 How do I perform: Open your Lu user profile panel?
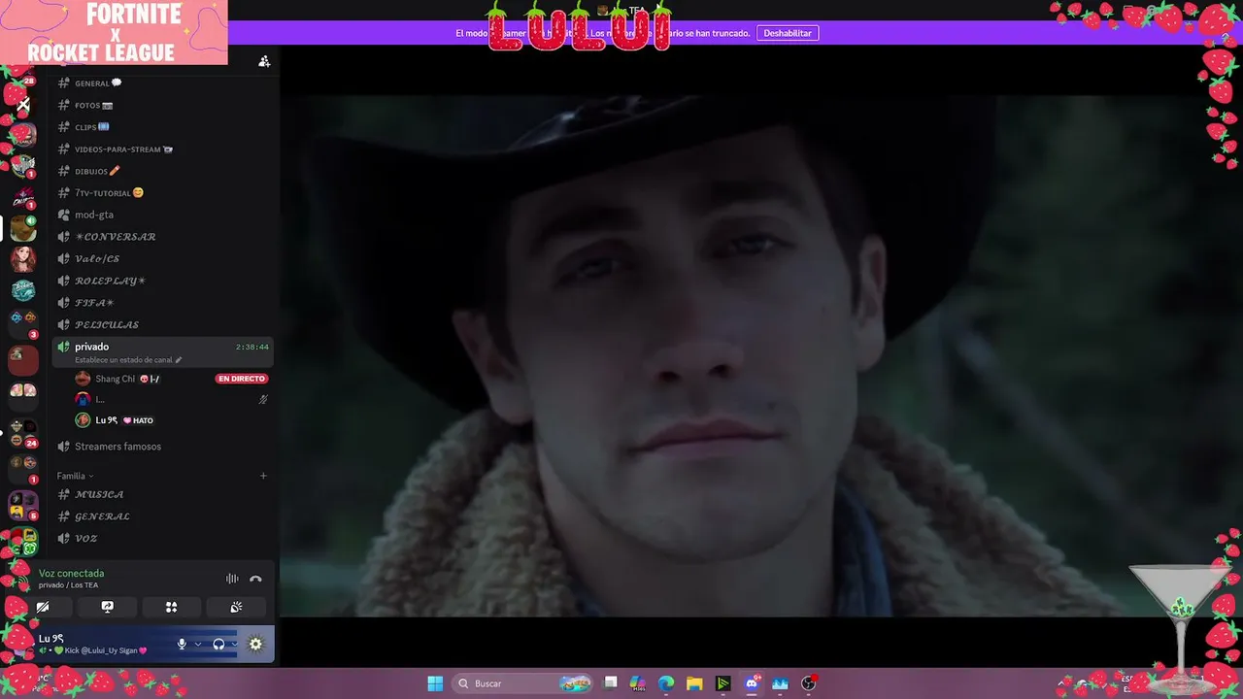click(x=92, y=644)
